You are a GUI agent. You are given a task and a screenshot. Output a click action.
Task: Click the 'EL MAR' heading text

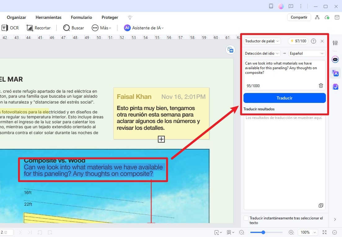point(11,79)
